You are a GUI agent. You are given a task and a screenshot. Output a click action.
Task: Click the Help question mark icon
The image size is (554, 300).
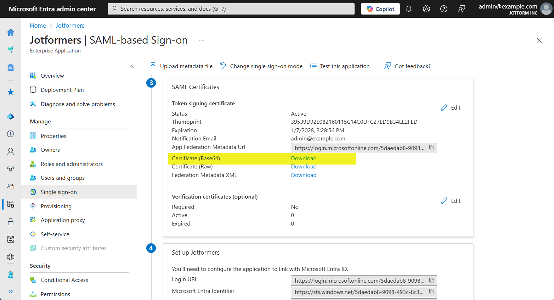coord(443,9)
